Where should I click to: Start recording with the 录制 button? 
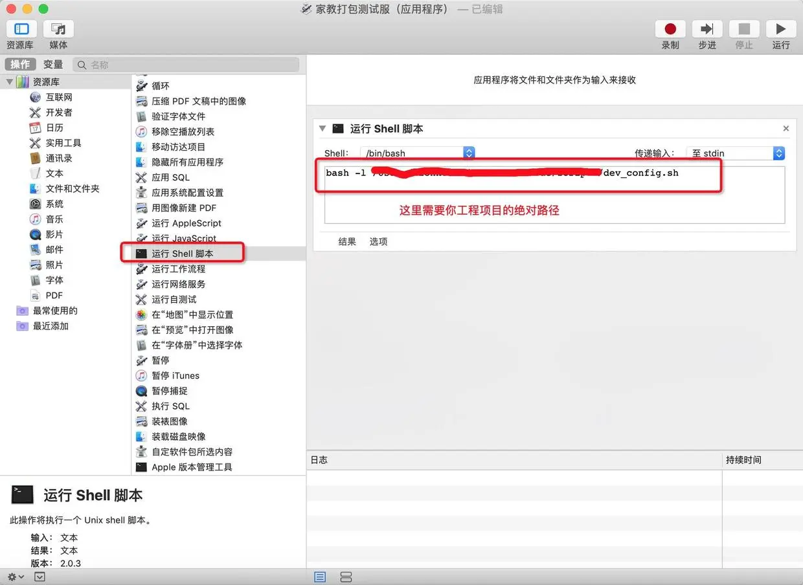click(670, 29)
